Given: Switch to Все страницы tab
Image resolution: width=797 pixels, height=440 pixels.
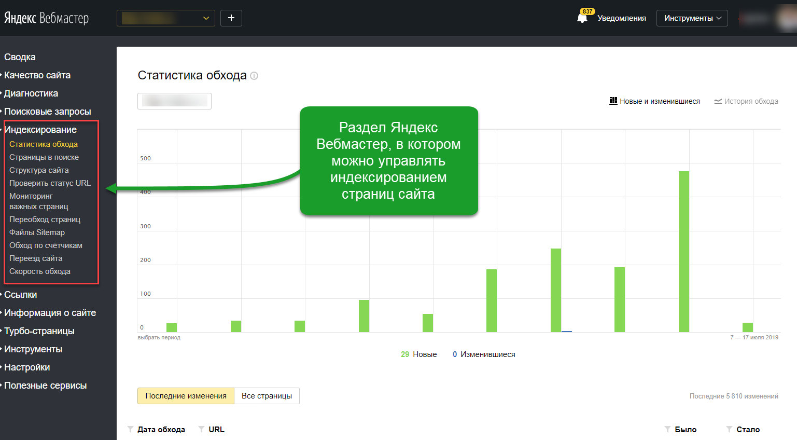Looking at the screenshot, I should (x=267, y=396).
